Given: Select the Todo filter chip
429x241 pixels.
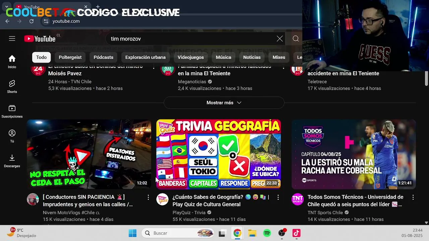Looking at the screenshot, I should [x=41, y=57].
